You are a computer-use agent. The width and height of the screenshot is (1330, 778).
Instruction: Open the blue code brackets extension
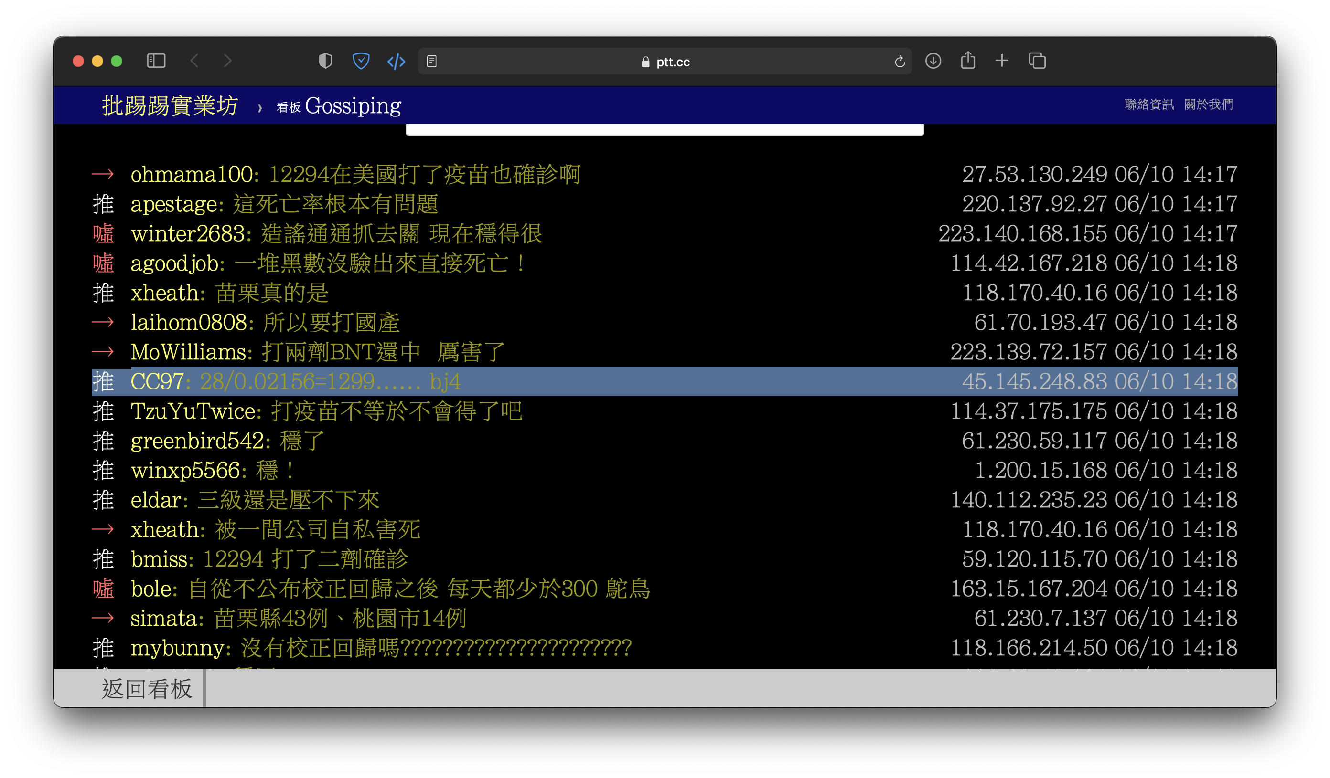pos(397,62)
